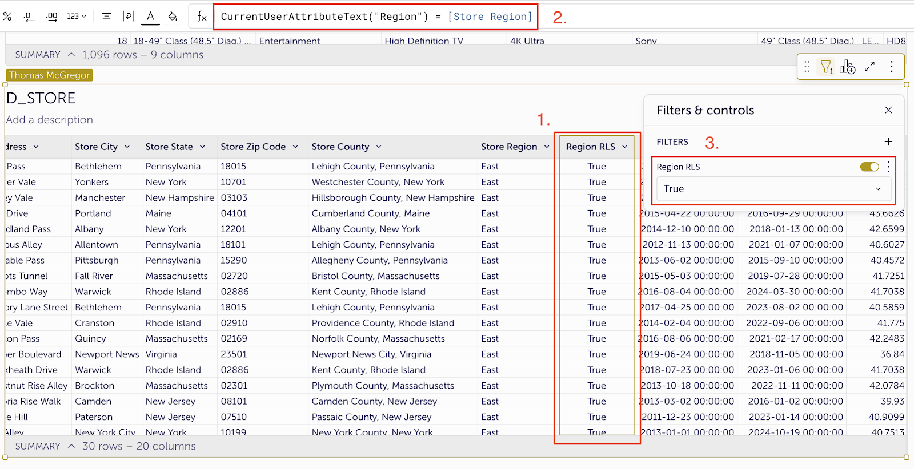Screen dimensions: 914x469
Task: Toggle the element filters funnel icon
Action: click(x=827, y=67)
